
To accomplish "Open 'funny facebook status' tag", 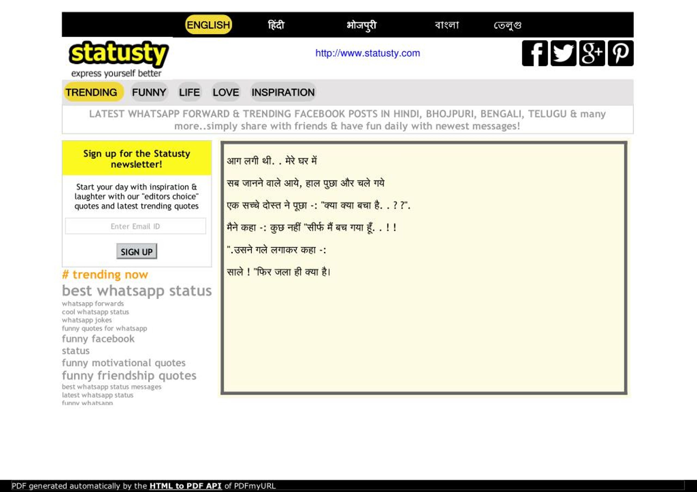I will (98, 345).
